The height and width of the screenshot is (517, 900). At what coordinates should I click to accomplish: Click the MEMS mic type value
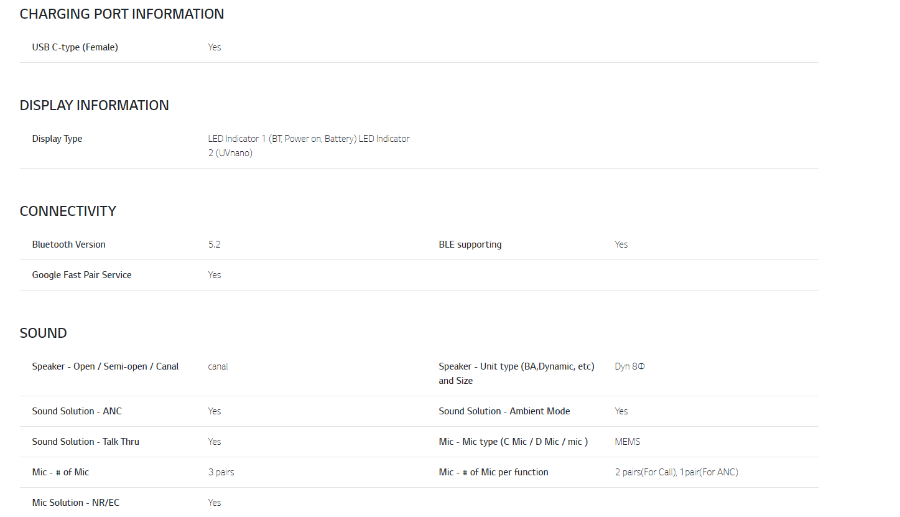click(x=627, y=442)
